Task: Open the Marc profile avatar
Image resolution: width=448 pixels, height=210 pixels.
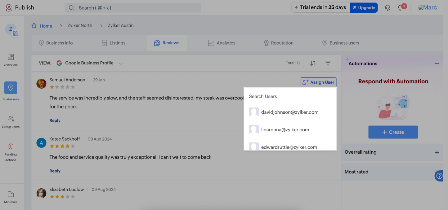Action: click(x=428, y=7)
